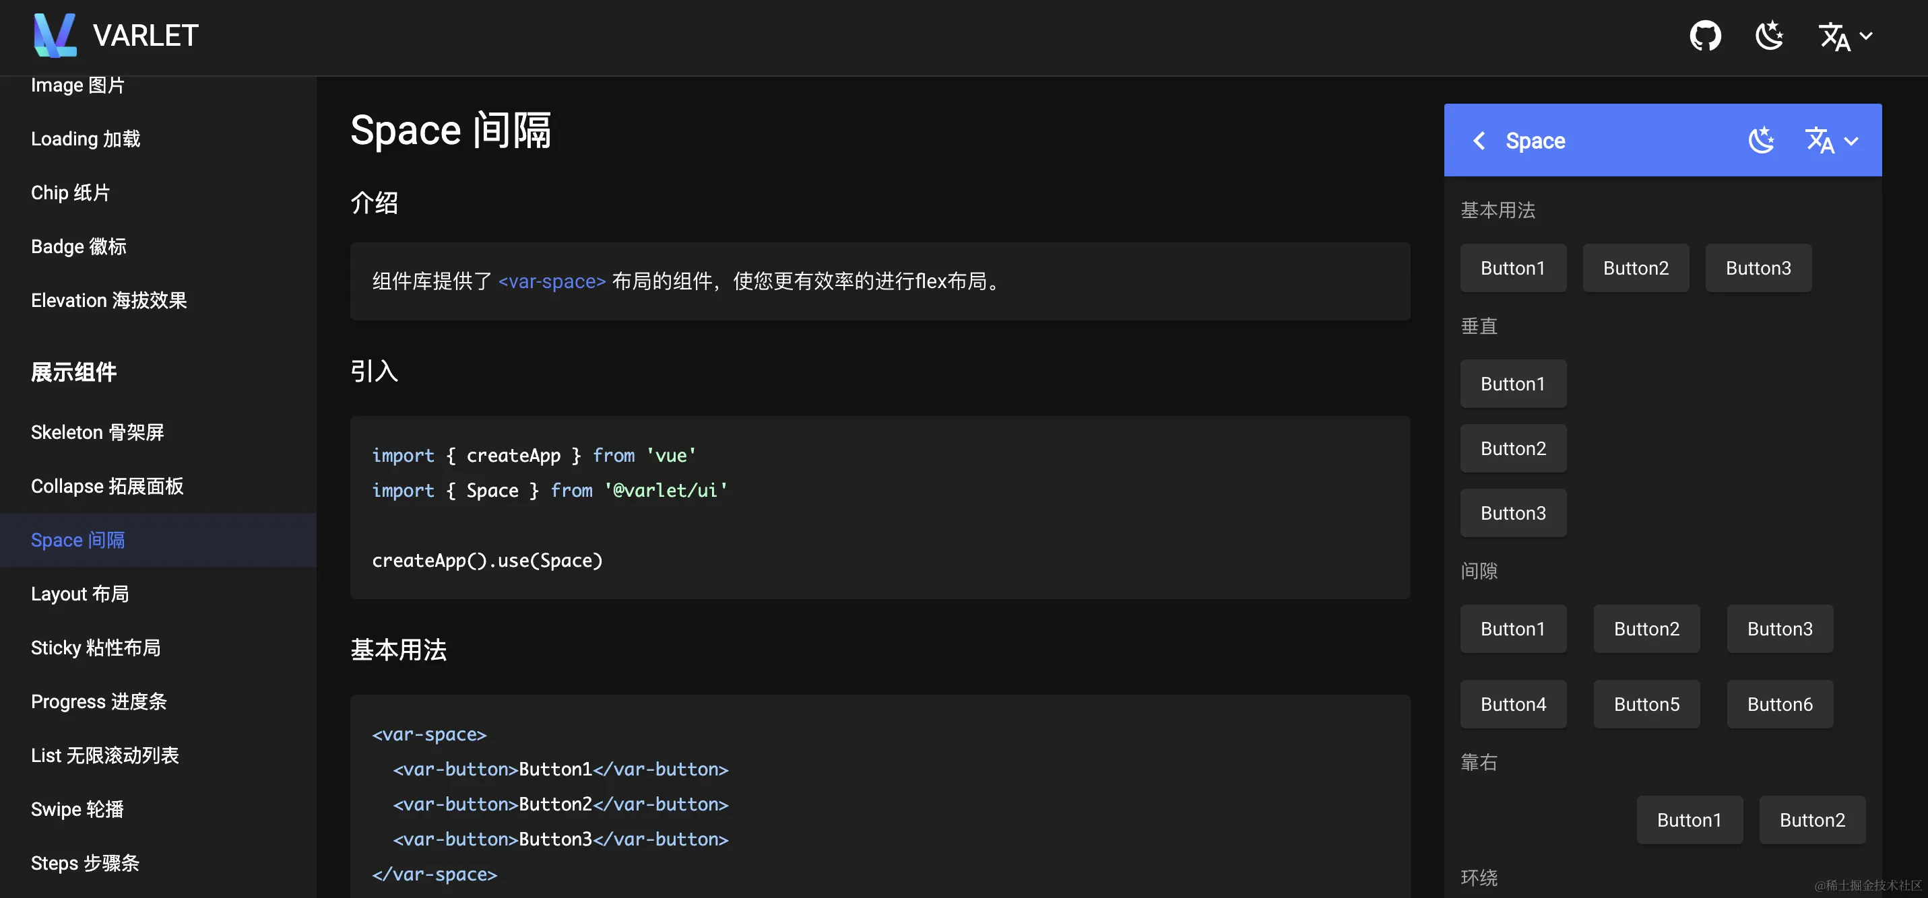Click the highlighted Space 间隔 sidebar entry
The height and width of the screenshot is (898, 1928).
pos(78,540)
